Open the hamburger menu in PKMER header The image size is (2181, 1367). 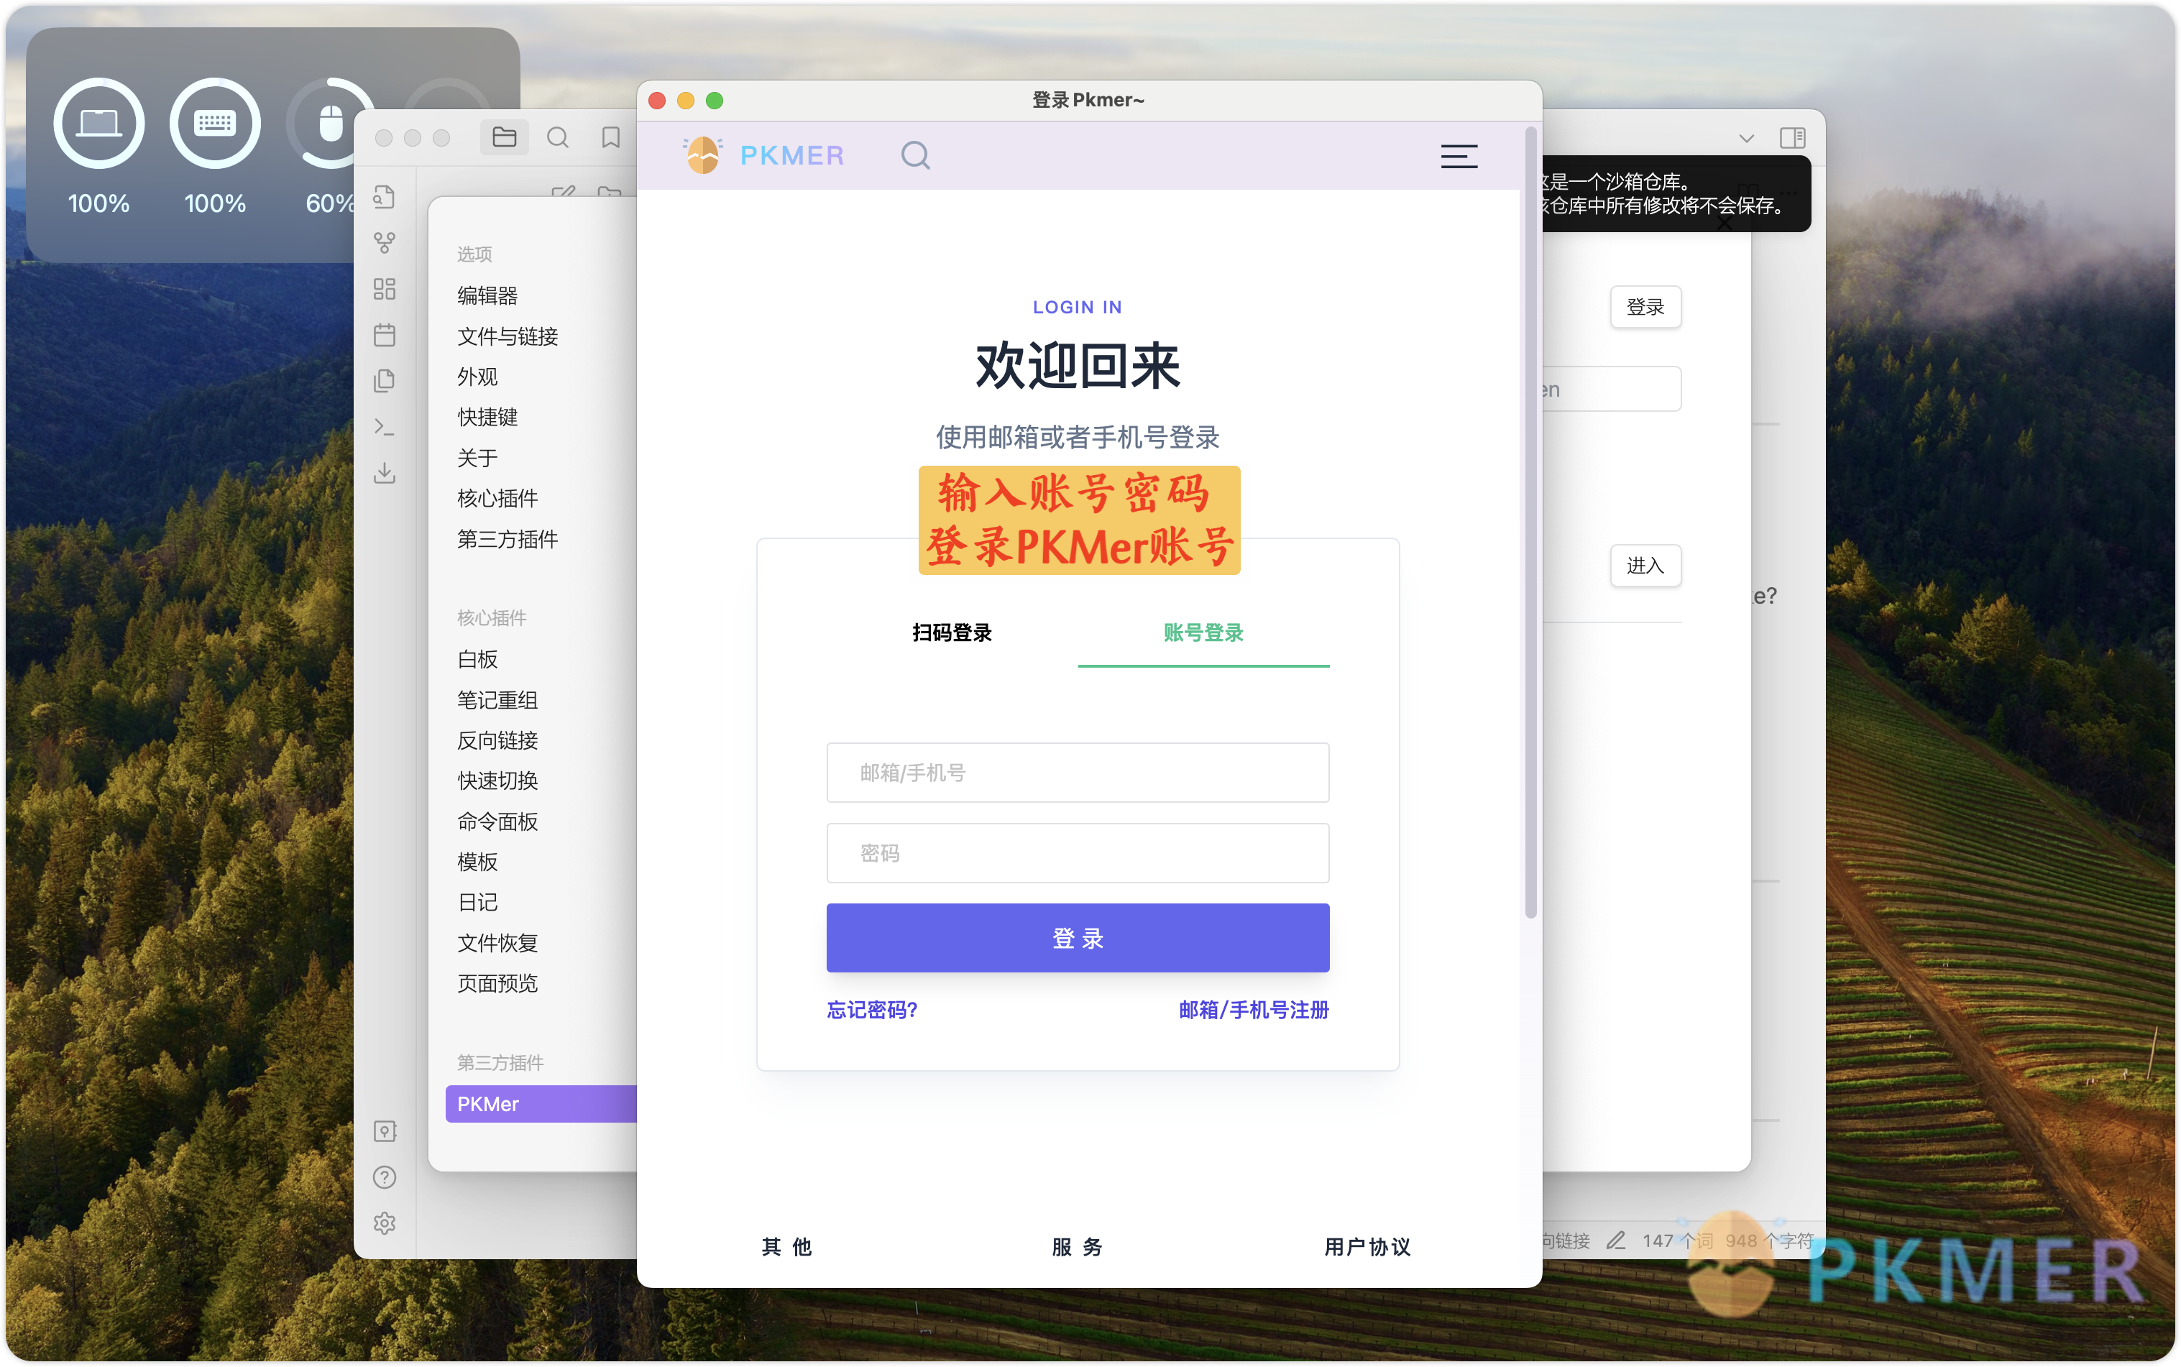[x=1459, y=155]
